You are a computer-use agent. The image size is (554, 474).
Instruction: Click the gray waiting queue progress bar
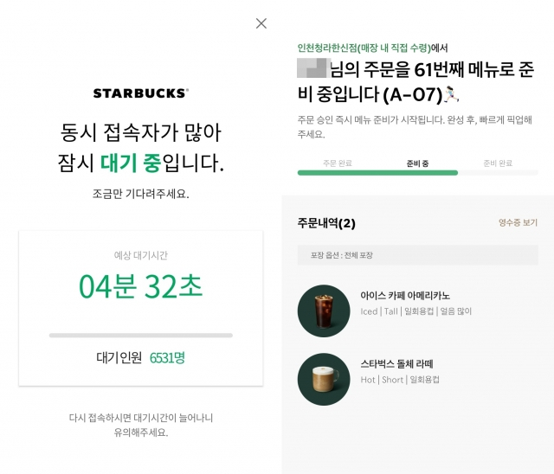tap(141, 335)
